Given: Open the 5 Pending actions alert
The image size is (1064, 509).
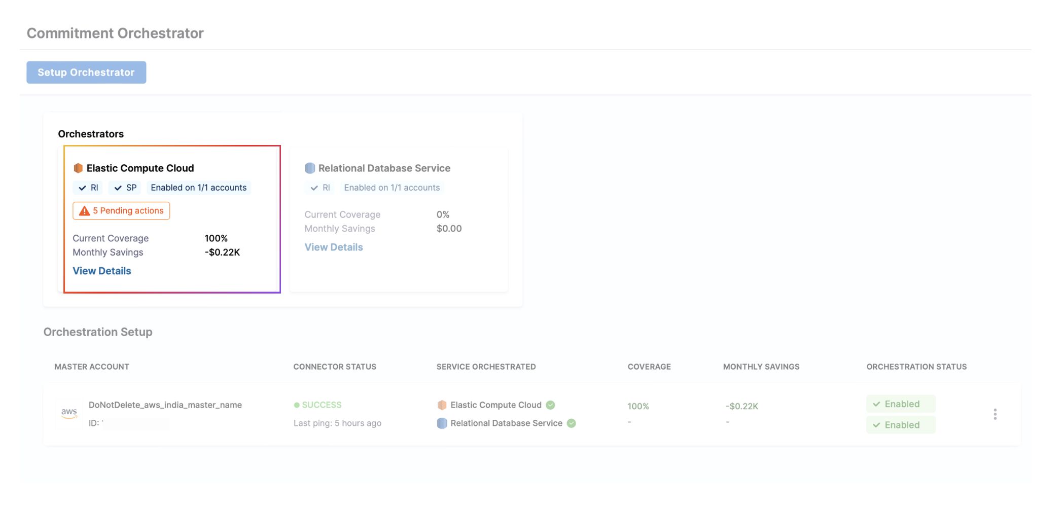Looking at the screenshot, I should point(122,211).
